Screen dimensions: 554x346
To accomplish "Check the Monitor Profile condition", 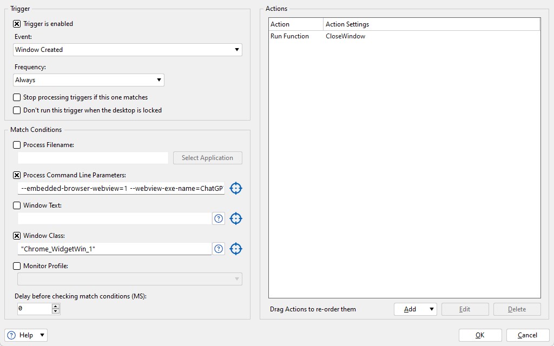I will click(17, 266).
